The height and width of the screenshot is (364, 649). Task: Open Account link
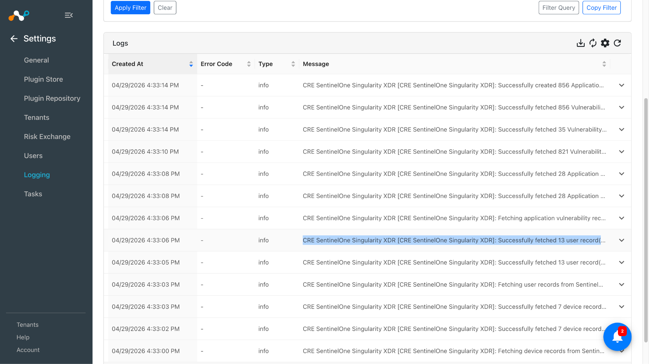(x=28, y=350)
